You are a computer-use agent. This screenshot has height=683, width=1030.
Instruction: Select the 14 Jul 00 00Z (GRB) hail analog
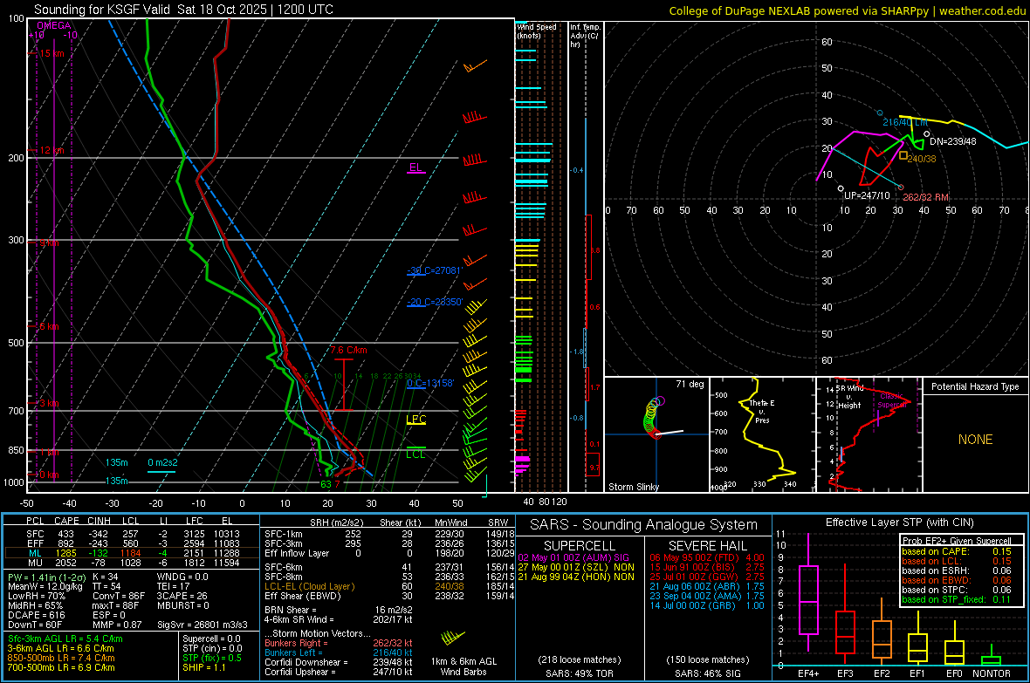pyautogui.click(x=707, y=605)
